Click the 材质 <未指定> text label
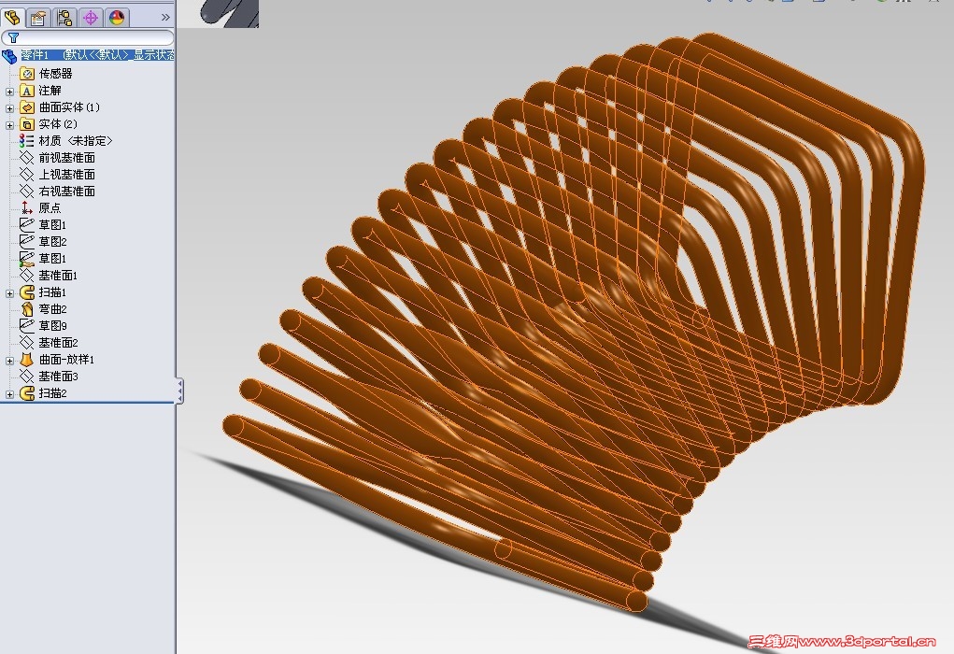 (76, 141)
